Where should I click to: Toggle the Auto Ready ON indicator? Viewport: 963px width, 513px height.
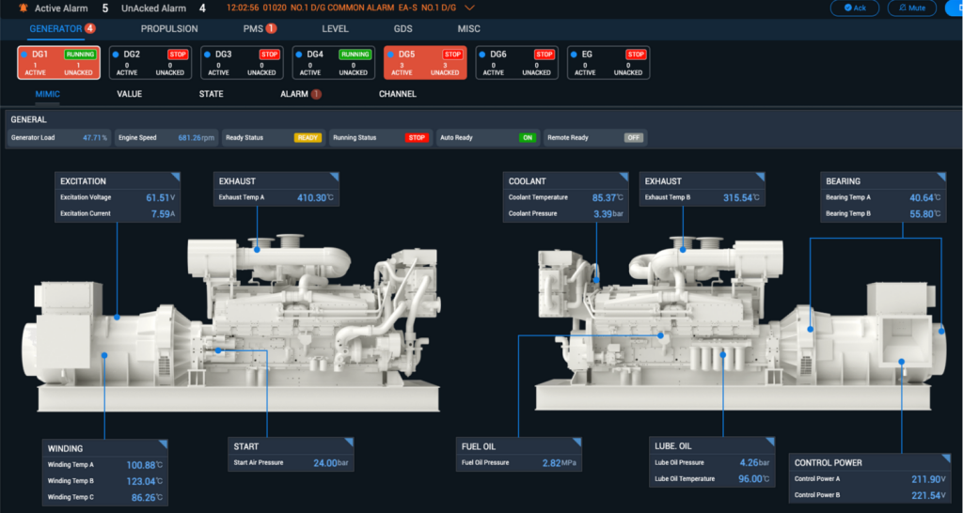pyautogui.click(x=528, y=138)
